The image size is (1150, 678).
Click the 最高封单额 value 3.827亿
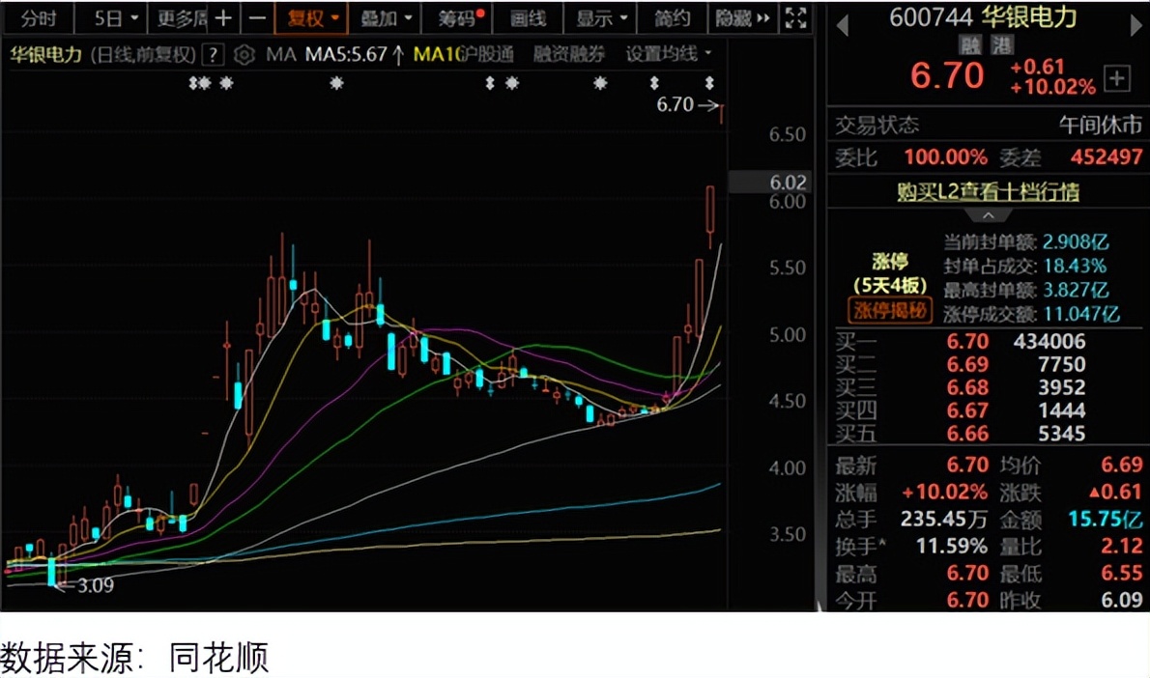(1076, 290)
